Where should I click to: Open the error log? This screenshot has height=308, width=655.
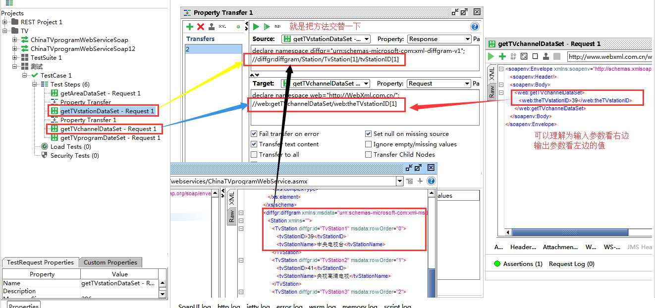289,306
